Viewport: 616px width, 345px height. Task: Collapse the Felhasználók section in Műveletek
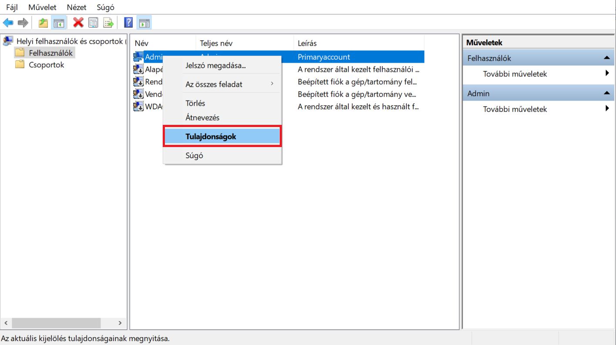coord(606,58)
